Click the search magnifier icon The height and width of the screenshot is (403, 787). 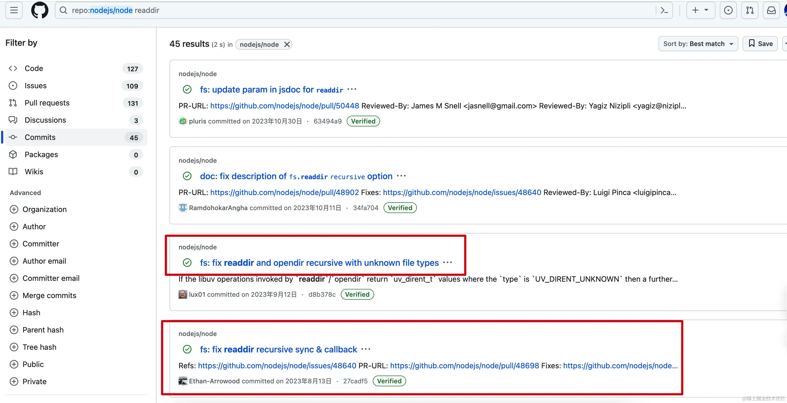point(63,10)
